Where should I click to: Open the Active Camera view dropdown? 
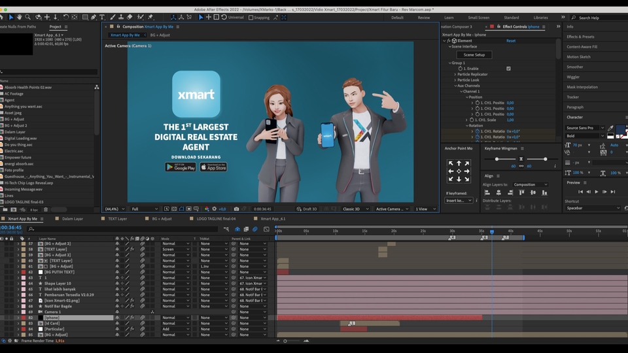392,209
